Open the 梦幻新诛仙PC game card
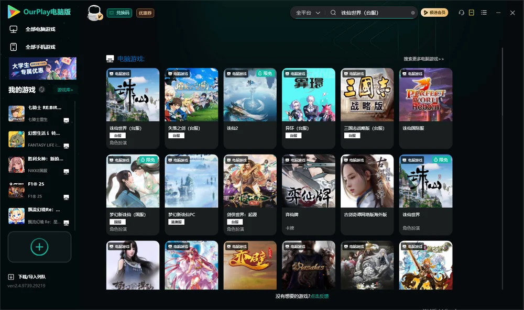The width and height of the screenshot is (524, 310). pos(191,195)
